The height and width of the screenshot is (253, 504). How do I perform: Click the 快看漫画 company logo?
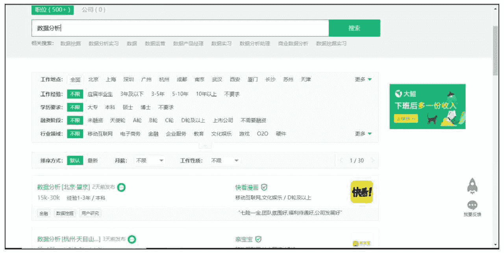361,192
